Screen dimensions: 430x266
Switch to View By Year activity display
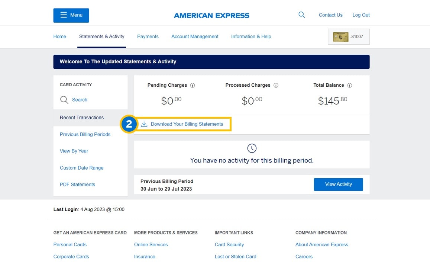[74, 151]
